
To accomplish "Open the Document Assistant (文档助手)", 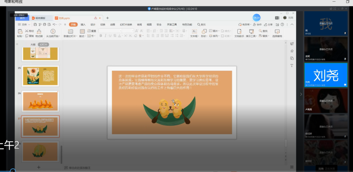I will click(x=239, y=32).
